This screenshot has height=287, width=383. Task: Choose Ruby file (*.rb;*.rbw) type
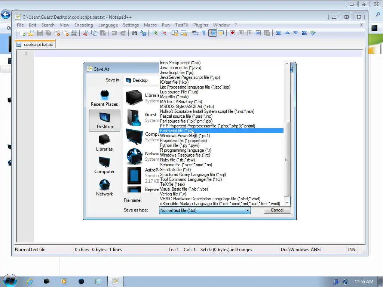tap(221, 160)
